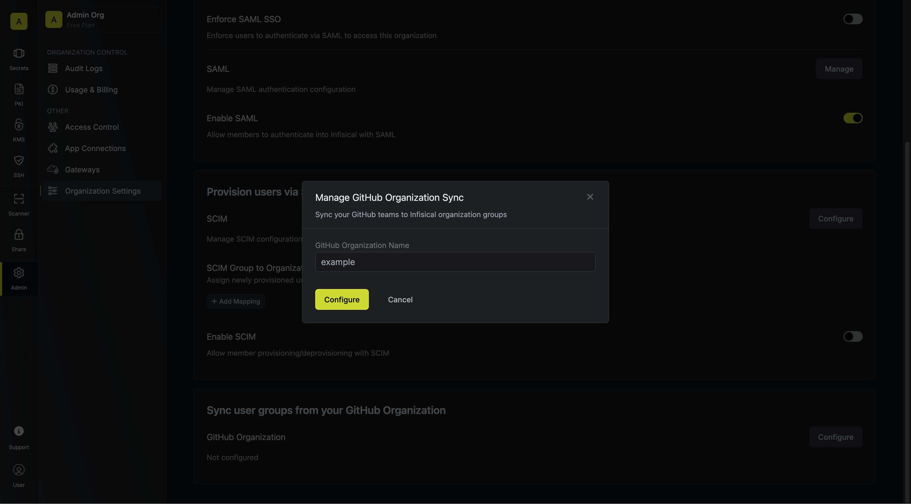Focus the GitHub Organization Name field

coord(455,262)
